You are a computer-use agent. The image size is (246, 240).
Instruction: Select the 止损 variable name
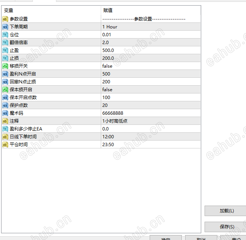coord(14,58)
